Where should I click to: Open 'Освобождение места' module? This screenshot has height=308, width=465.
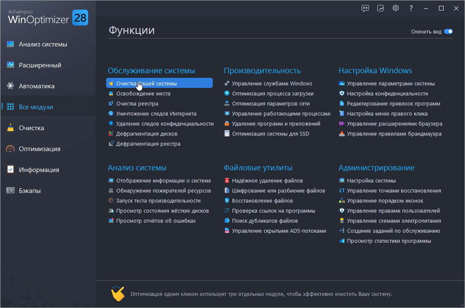[143, 93]
